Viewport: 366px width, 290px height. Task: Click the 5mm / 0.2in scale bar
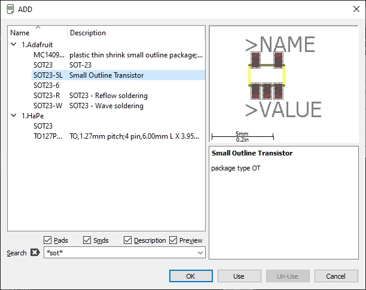pyautogui.click(x=242, y=137)
